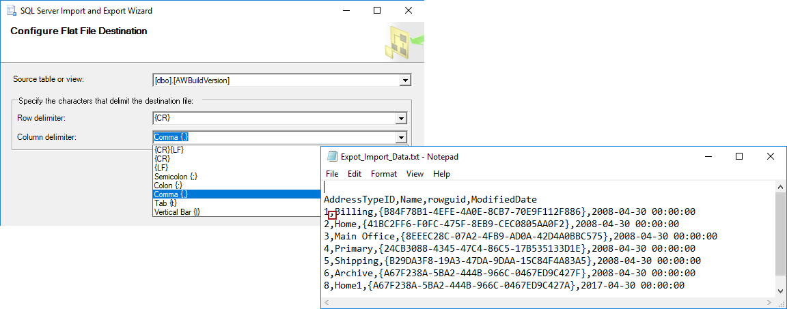Click the header line AddressTypeID,Name,rowguid,ModifiedDate
Viewport: 787px width, 309px height.
click(430, 199)
